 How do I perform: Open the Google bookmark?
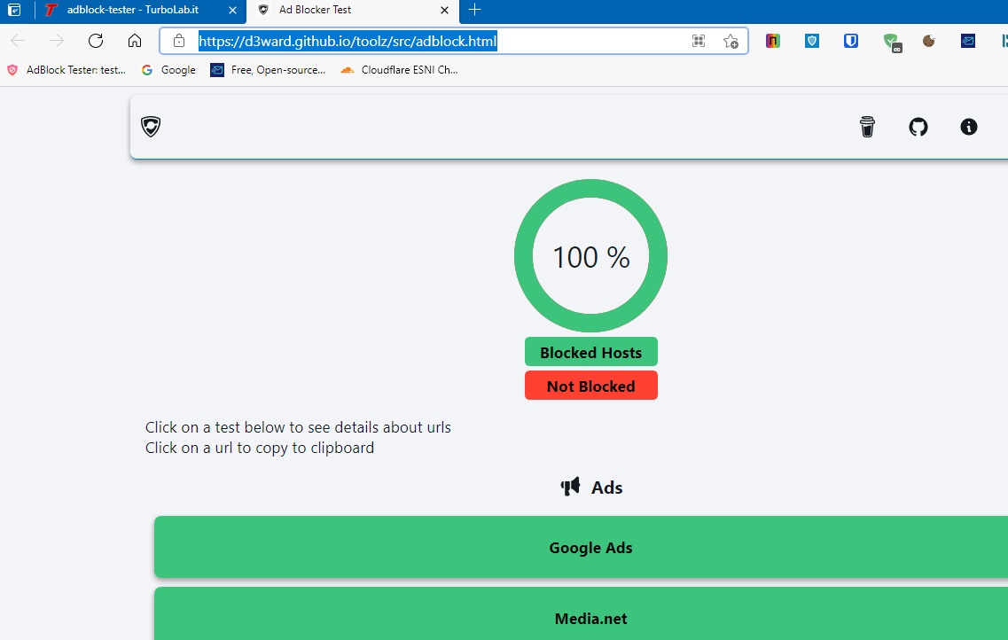[x=168, y=70]
